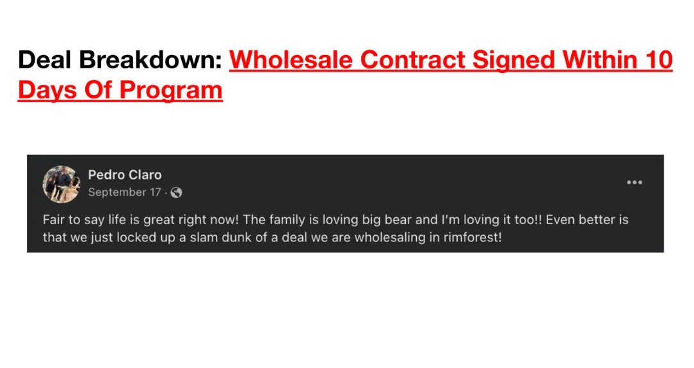Click 'that we just locked up' text
Screen dimensions: 694x368
[x=109, y=237]
